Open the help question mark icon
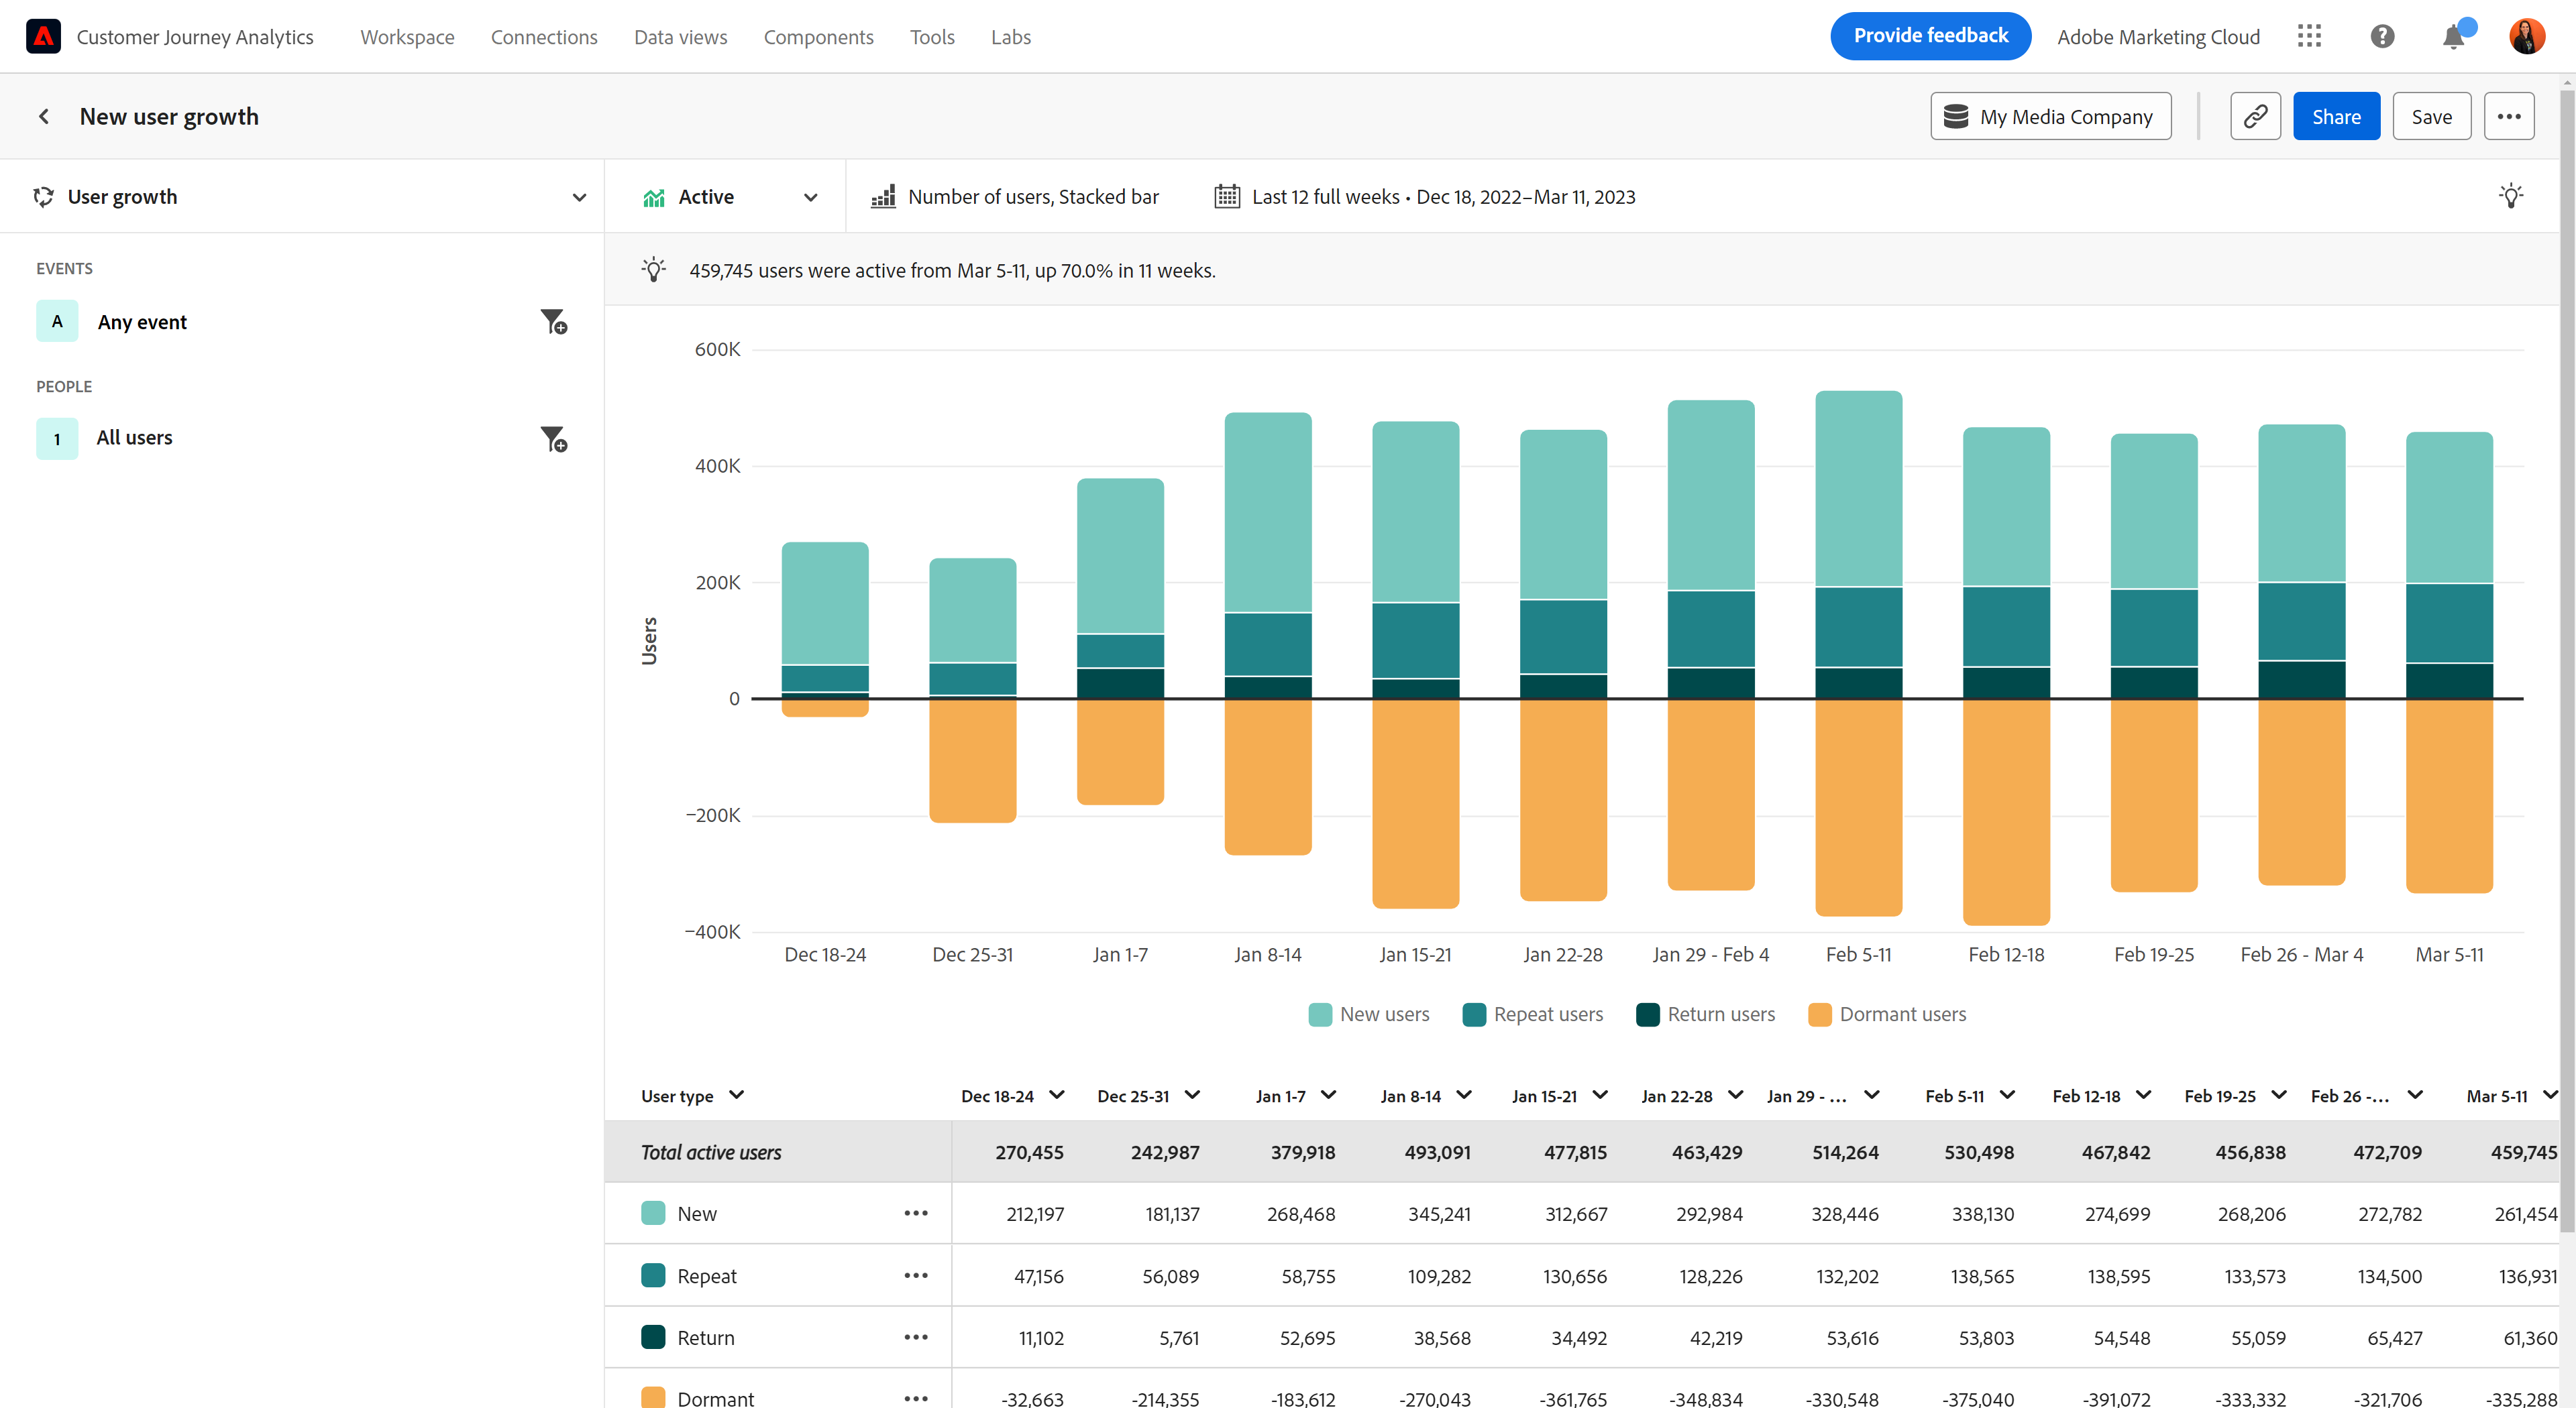This screenshot has width=2576, height=1408. pyautogui.click(x=2382, y=37)
